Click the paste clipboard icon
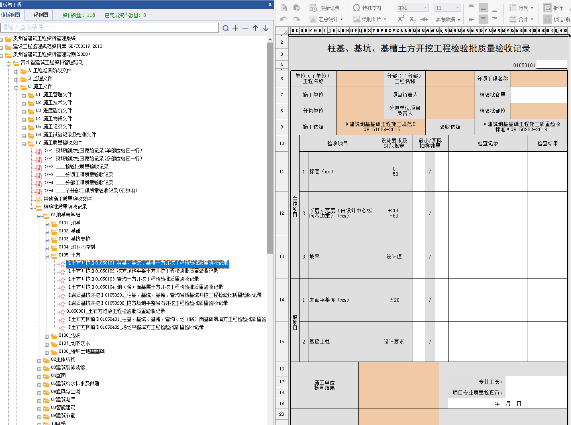571x425 pixels. coord(296,8)
